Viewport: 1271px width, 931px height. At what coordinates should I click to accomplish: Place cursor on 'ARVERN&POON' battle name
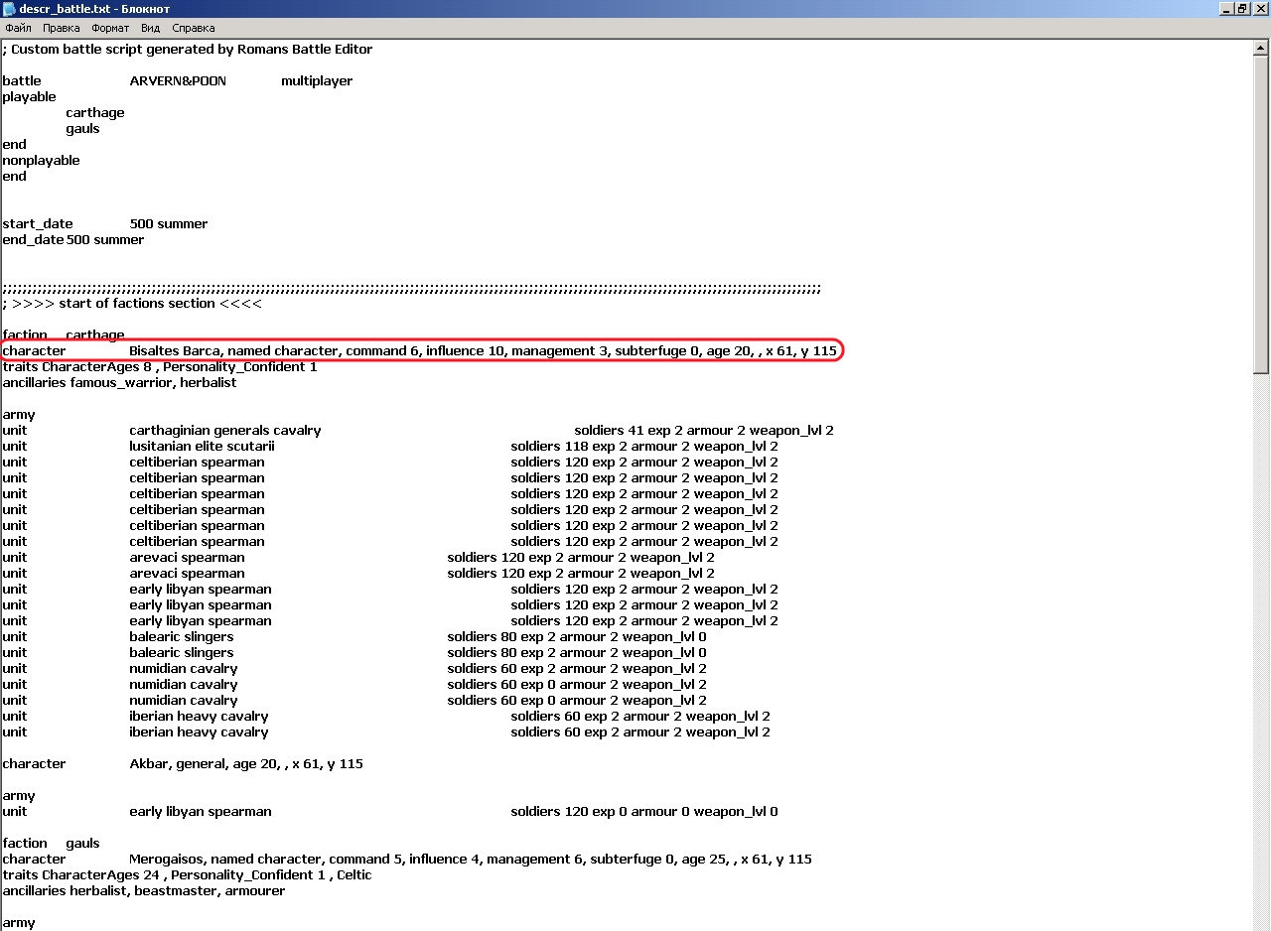[x=178, y=81]
